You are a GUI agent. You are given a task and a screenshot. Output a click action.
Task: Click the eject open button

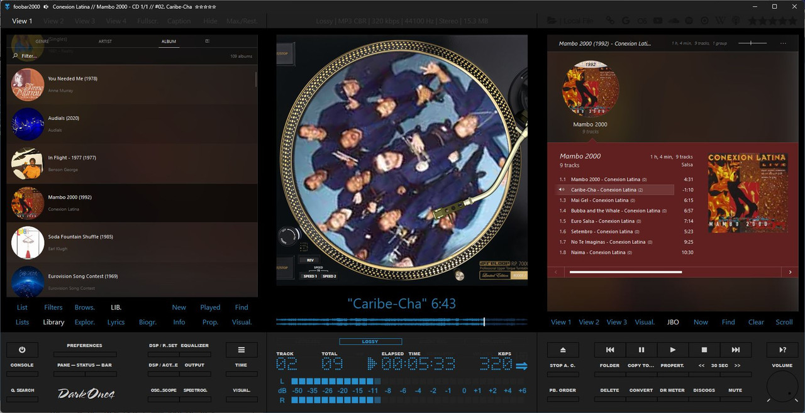563,350
